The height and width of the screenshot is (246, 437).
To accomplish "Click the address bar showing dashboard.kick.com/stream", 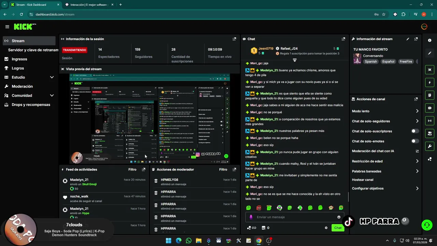I will click(201, 14).
